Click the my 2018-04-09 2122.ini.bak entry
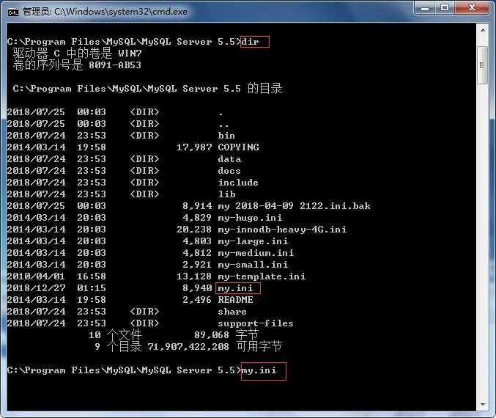Screen dimensions: 496x418 pos(294,206)
